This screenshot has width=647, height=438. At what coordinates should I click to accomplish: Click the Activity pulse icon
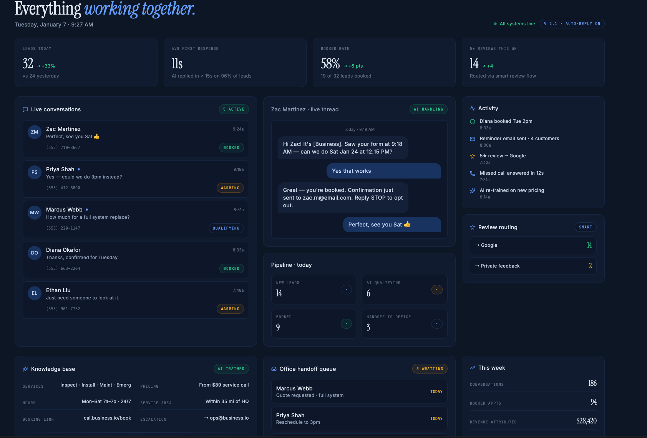point(473,108)
